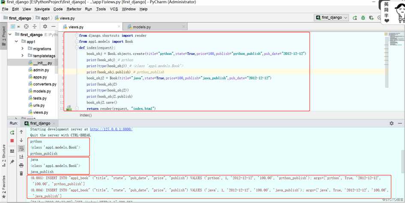Clear all console output (trash icon)
Viewport: 405px width, 203px height.
21,173
